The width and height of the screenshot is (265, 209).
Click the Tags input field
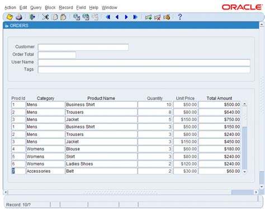tap(144, 70)
